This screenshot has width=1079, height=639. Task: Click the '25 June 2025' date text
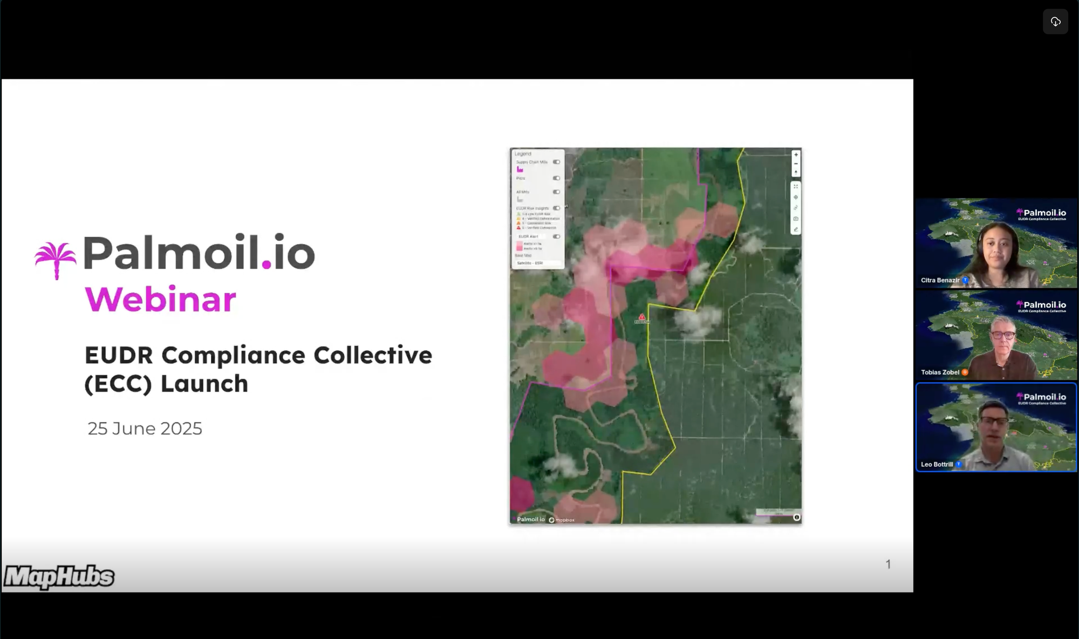(x=145, y=429)
